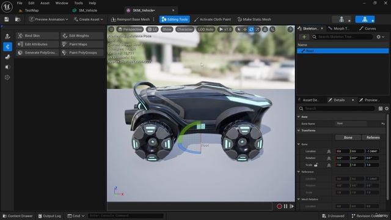Open the Perspective view dropdown

click(130, 29)
